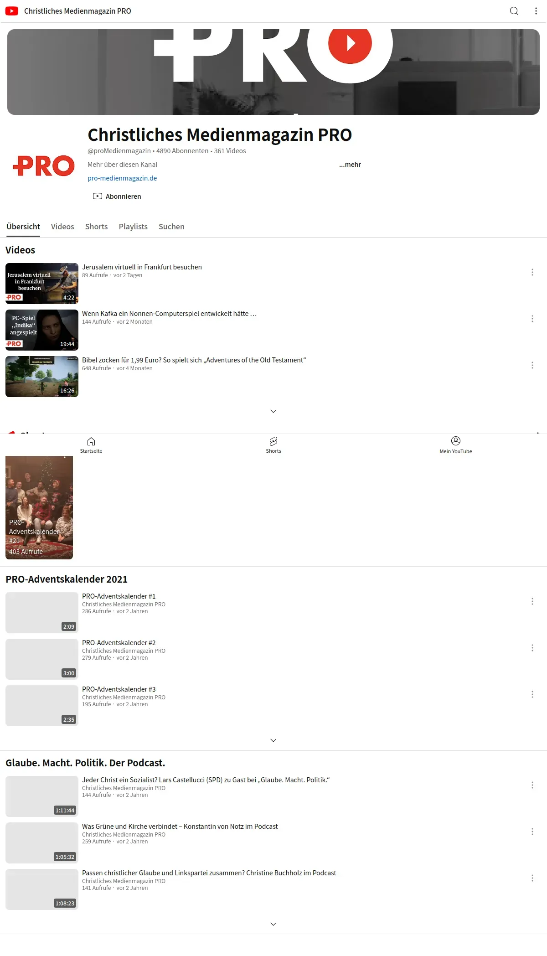Expand more PRO-Adventskalender 2021 videos

pyautogui.click(x=273, y=740)
